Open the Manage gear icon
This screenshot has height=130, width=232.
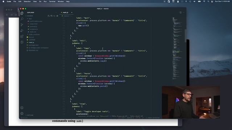tap(22, 113)
